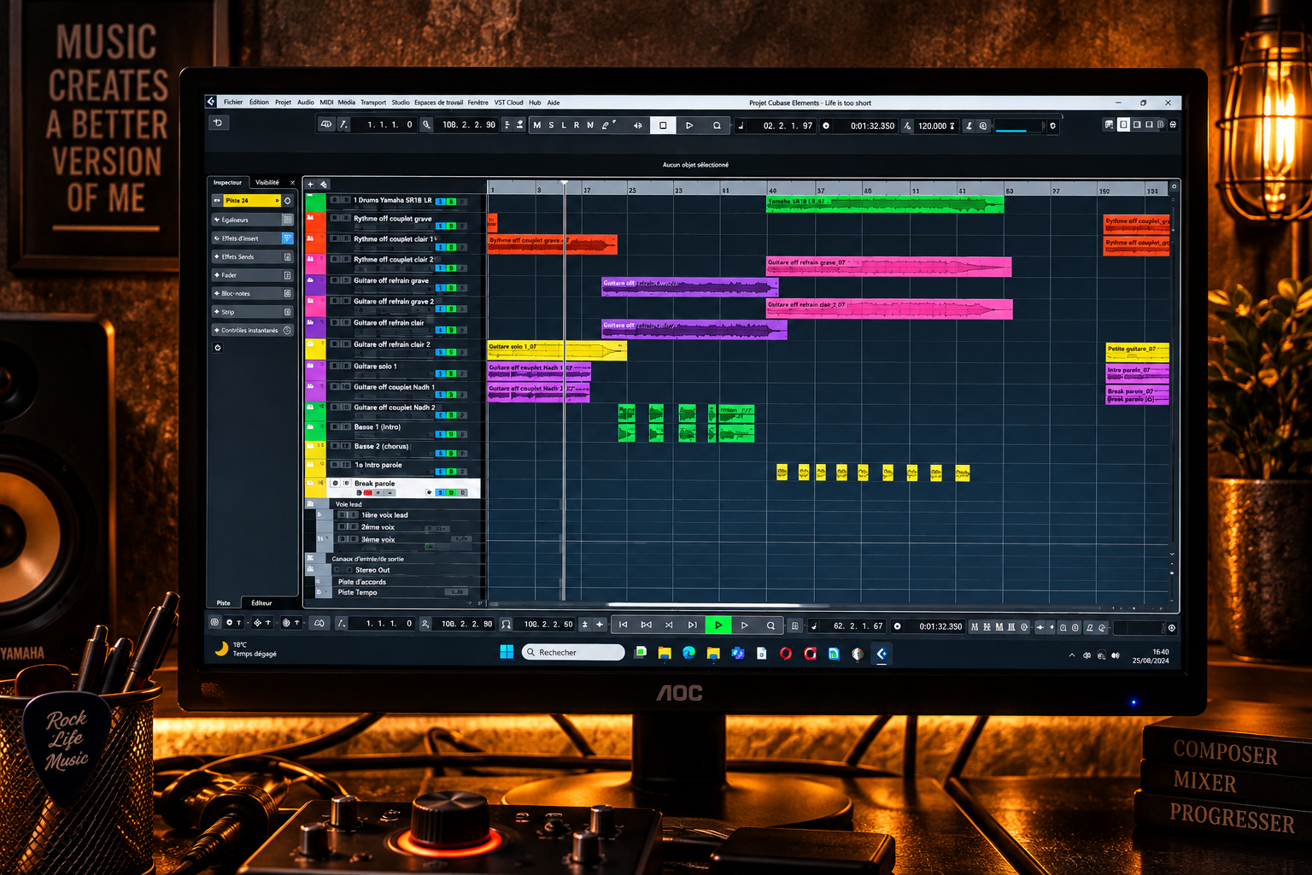Expand the Effets d'insert section
The image size is (1312, 875).
coord(252,238)
